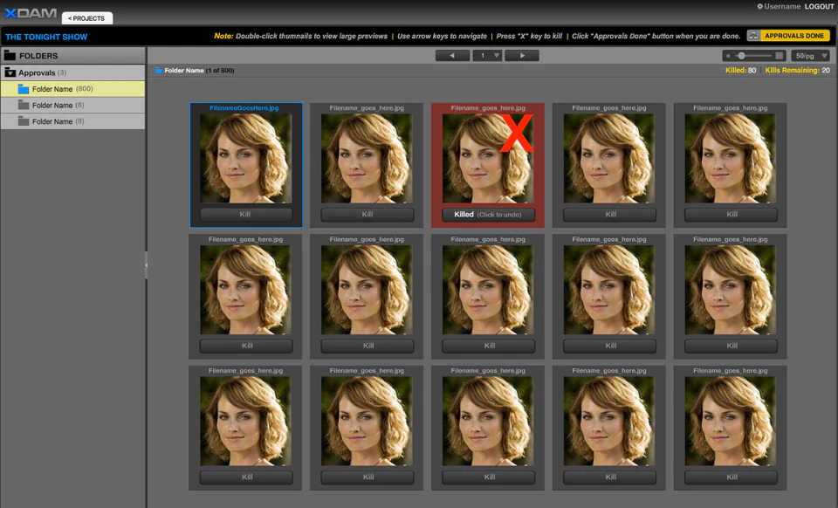The image size is (838, 508).
Task: Go back to the Projects tab
Action: pos(87,18)
